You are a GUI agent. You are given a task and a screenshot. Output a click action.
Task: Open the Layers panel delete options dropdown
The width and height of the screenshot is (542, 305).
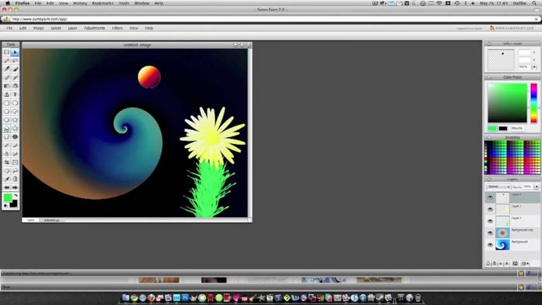pyautogui.click(x=525, y=263)
